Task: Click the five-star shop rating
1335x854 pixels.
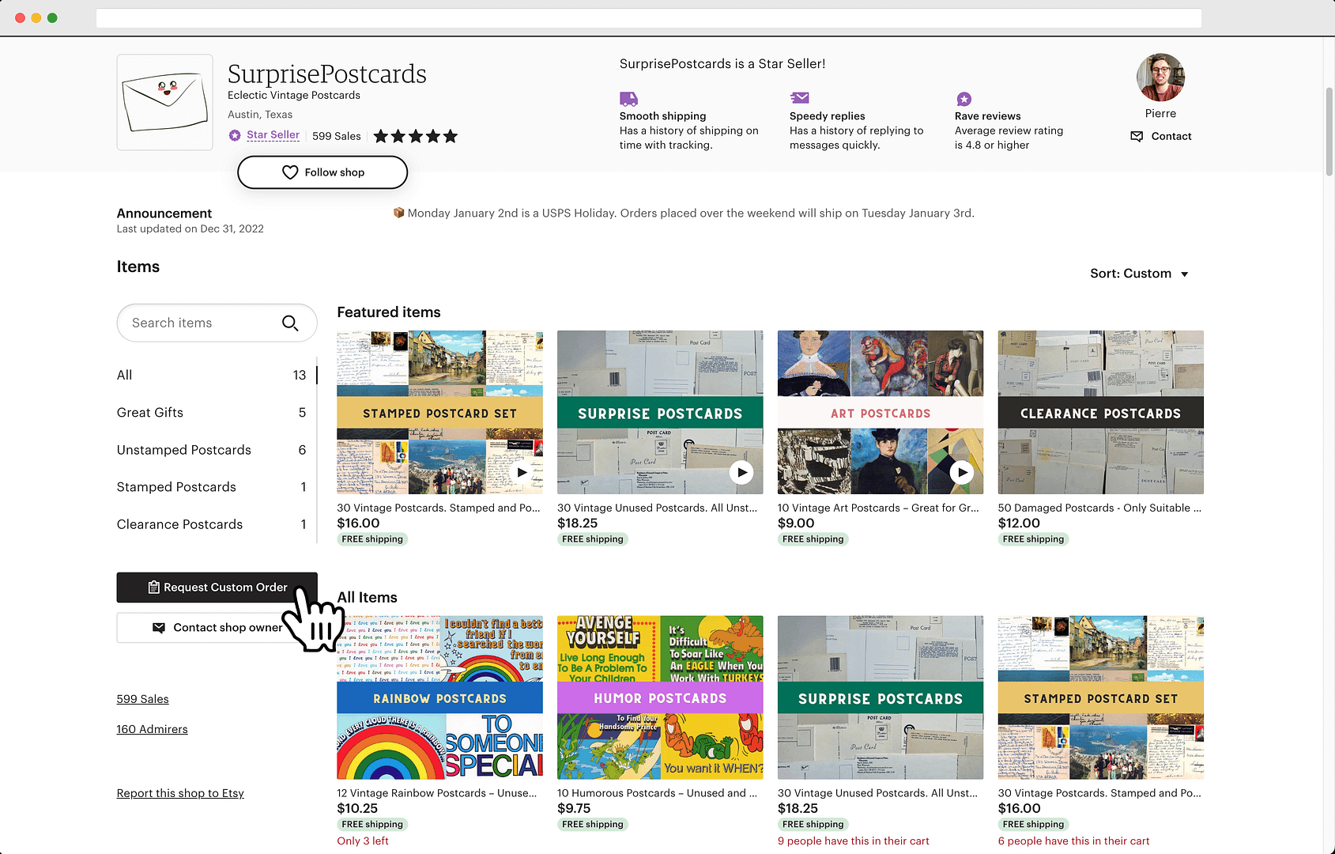Action: click(416, 136)
